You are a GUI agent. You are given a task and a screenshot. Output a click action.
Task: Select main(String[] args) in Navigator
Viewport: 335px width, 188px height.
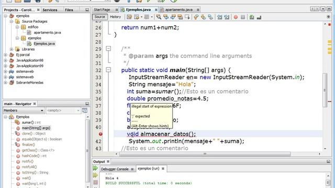[x=36, y=128]
